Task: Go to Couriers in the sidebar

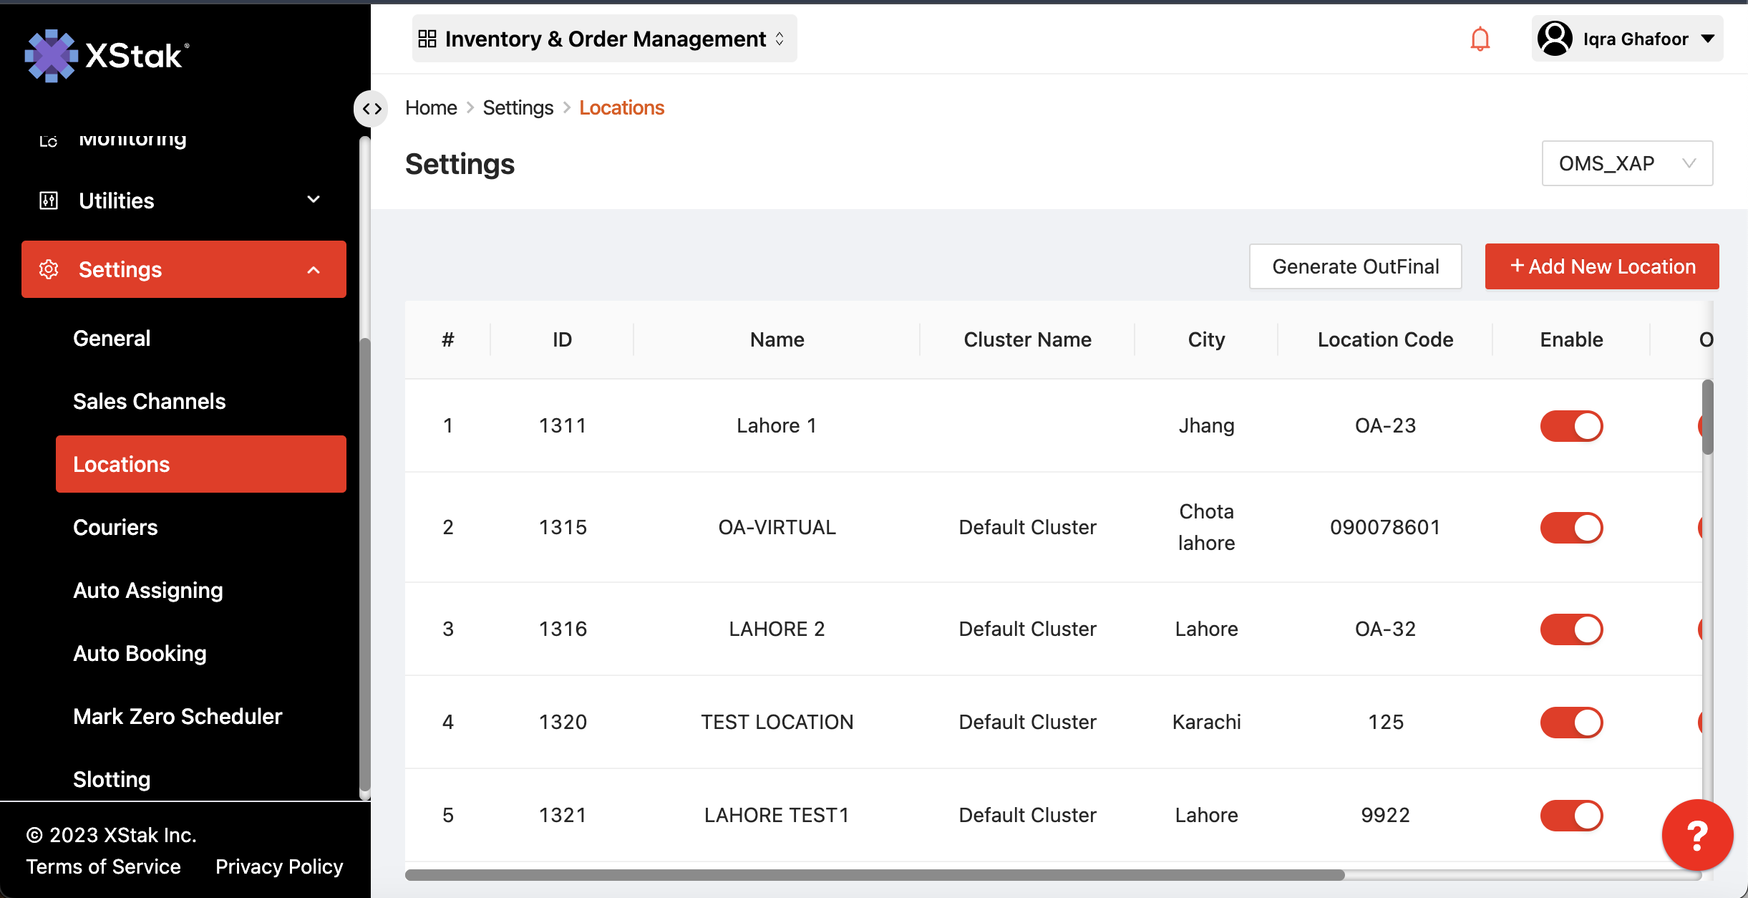Action: pyautogui.click(x=115, y=527)
